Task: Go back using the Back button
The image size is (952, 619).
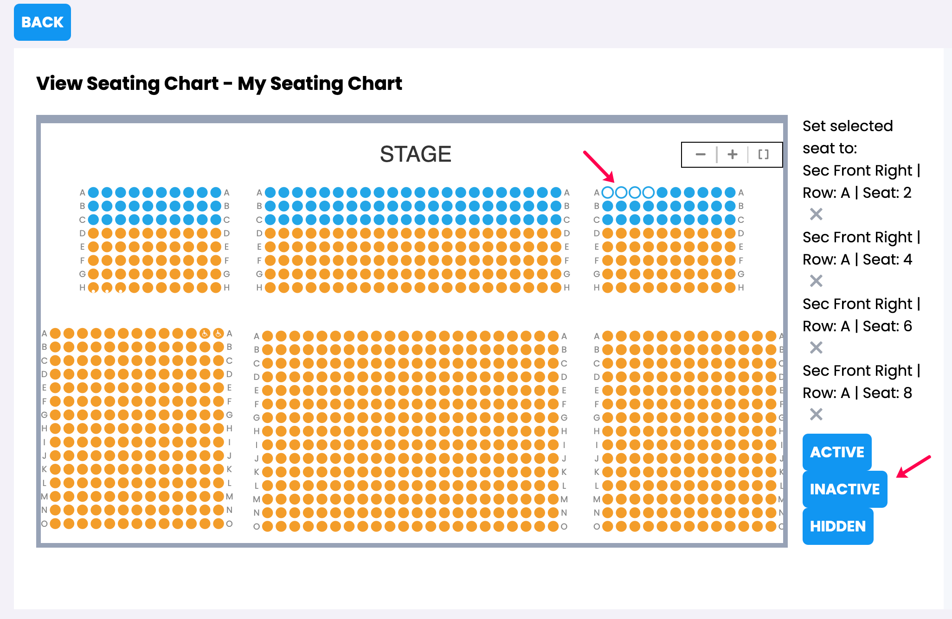Action: tap(42, 22)
